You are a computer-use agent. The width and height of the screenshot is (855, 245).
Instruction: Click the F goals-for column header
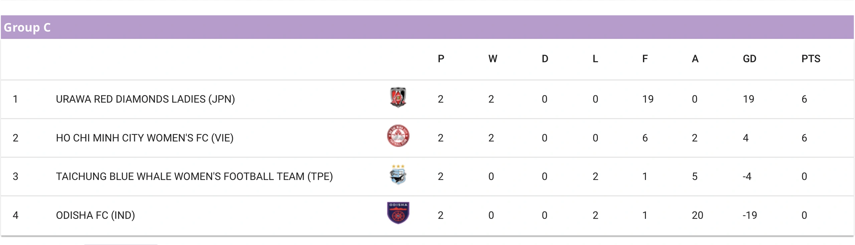(645, 59)
